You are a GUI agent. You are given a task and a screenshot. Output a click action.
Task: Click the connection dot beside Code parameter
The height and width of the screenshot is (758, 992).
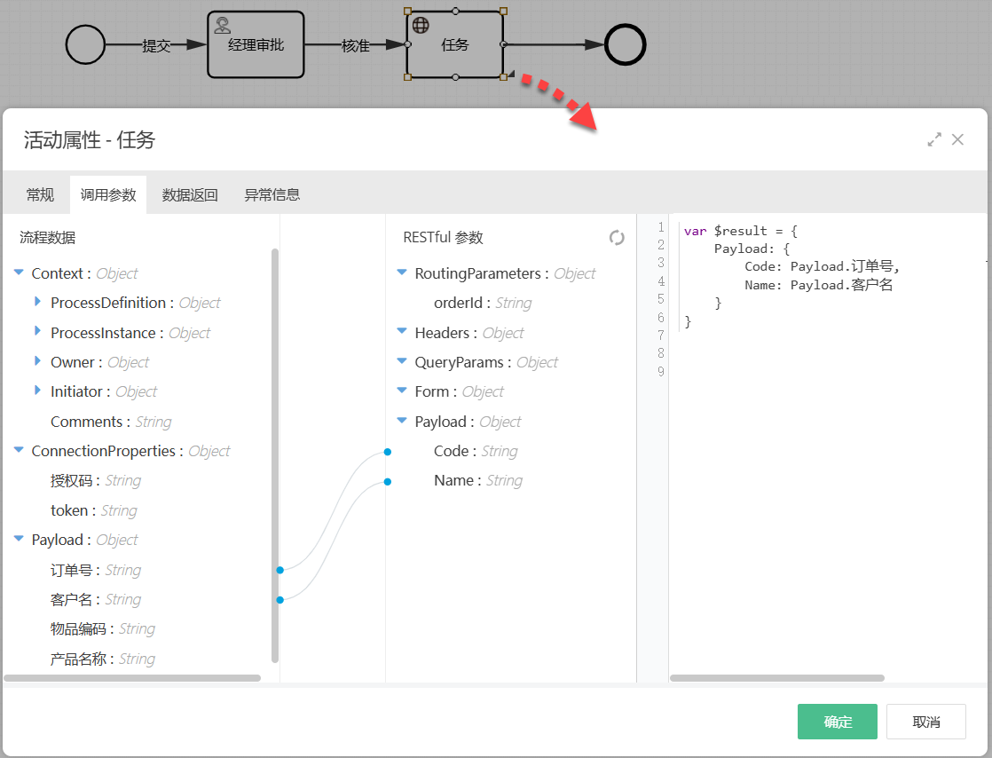click(388, 452)
